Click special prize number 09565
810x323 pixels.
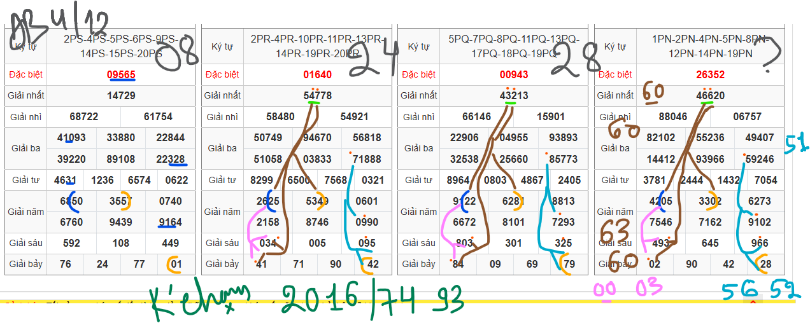121,74
